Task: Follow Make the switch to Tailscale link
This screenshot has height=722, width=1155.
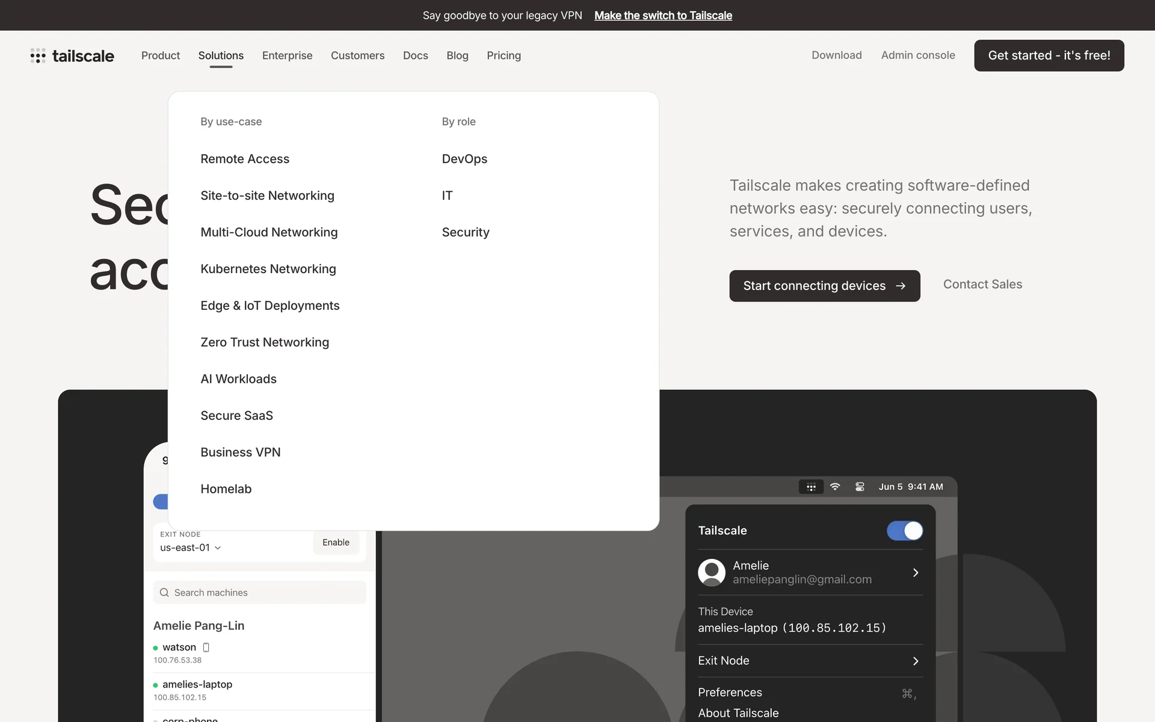Action: pos(663,16)
